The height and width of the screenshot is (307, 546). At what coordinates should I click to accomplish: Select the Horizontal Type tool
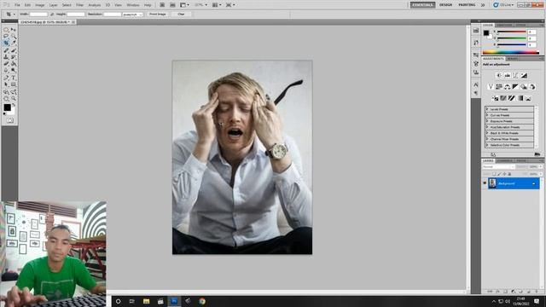14,78
